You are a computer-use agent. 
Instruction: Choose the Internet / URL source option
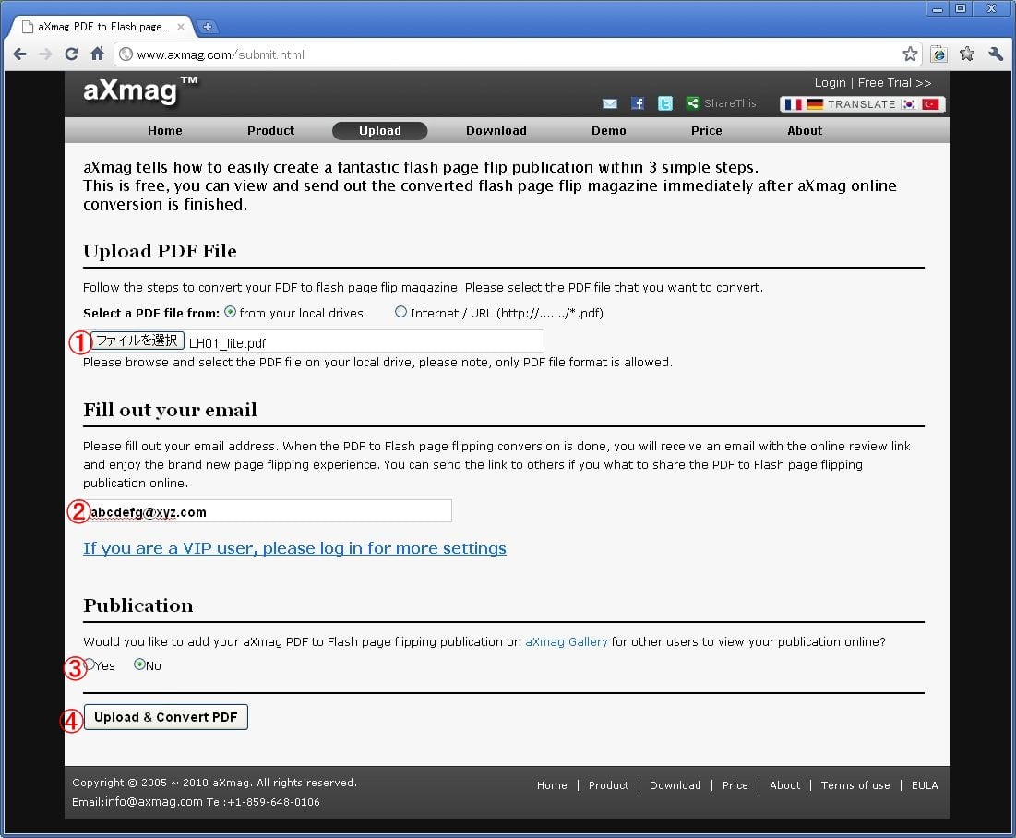tap(400, 312)
